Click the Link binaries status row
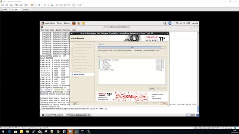The height and width of the screenshot is (134, 239). [131, 66]
